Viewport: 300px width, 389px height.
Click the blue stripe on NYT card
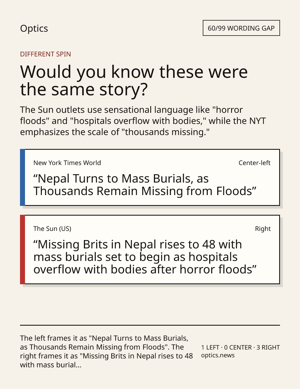pos(22,178)
